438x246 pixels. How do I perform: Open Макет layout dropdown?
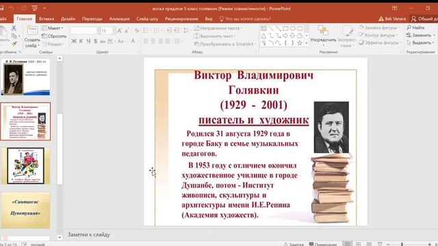(x=52, y=28)
